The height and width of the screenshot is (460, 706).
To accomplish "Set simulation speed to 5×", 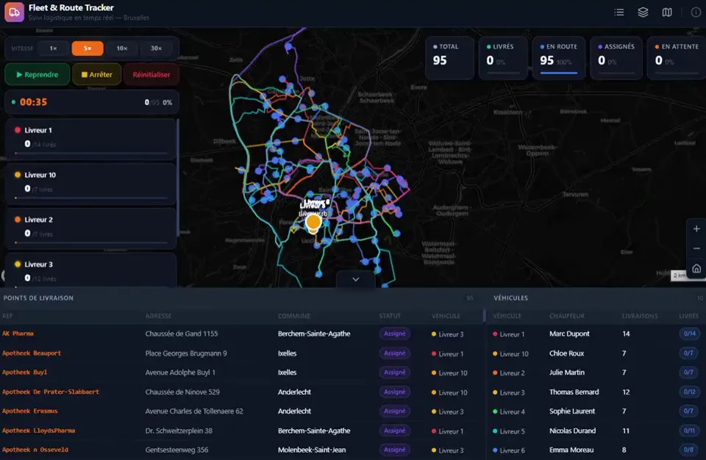I will pyautogui.click(x=88, y=48).
